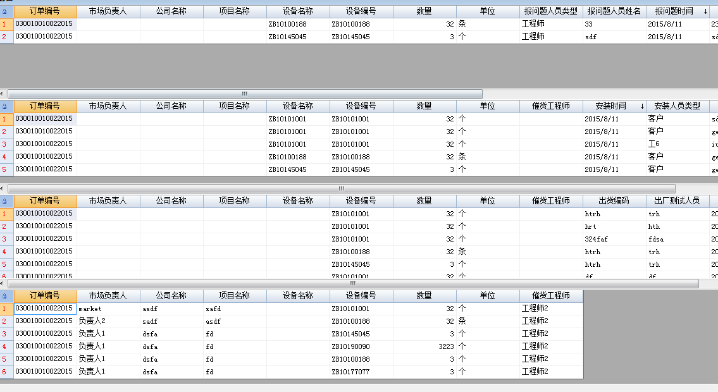Select row 3 header in the installation grid
The height and width of the screenshot is (392, 718).
click(x=4, y=144)
